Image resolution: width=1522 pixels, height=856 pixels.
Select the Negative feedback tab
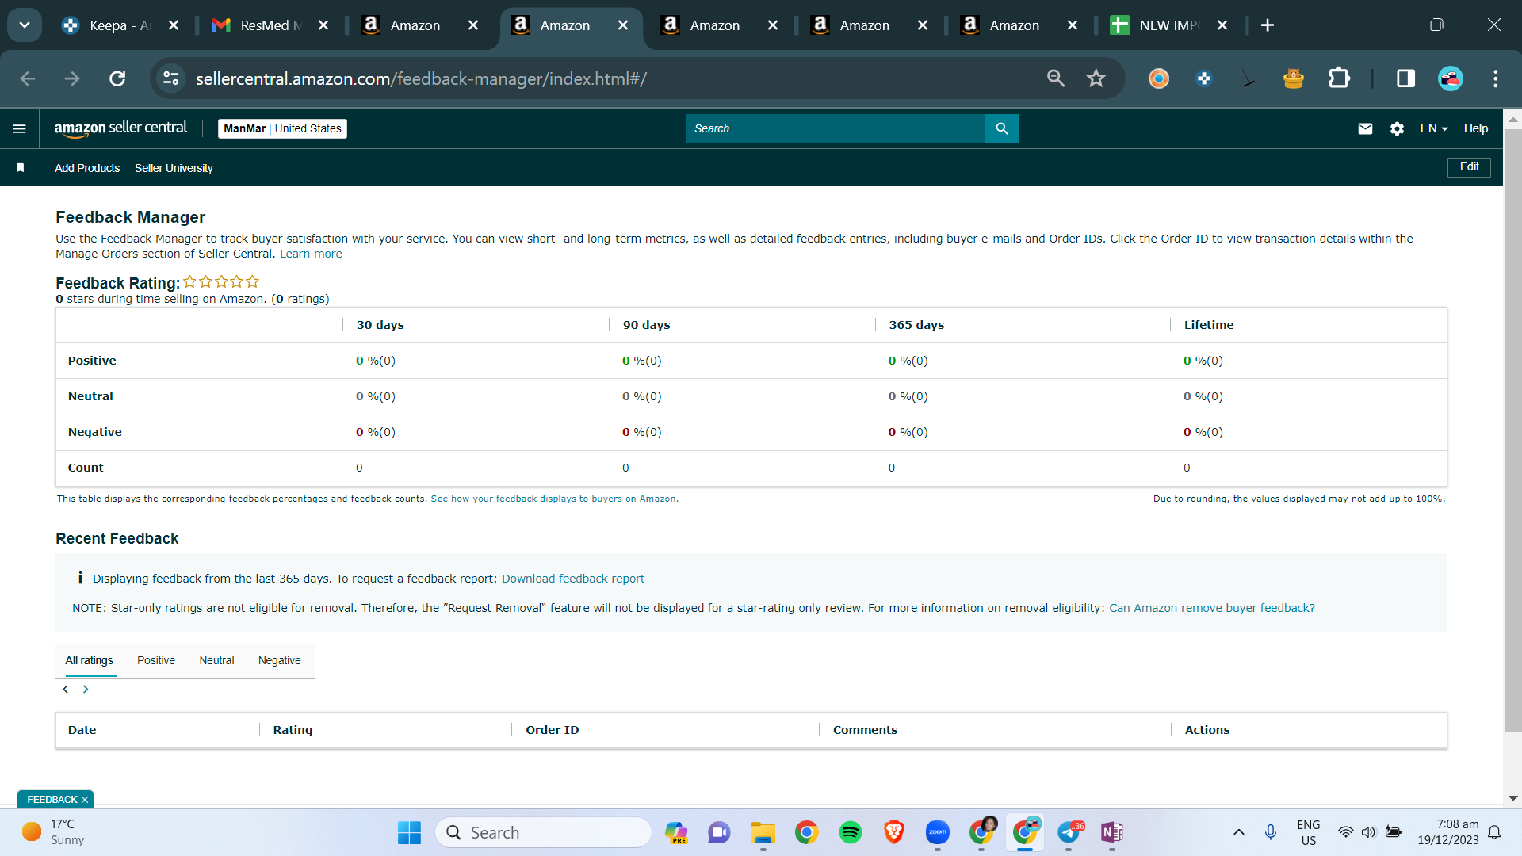click(x=280, y=660)
